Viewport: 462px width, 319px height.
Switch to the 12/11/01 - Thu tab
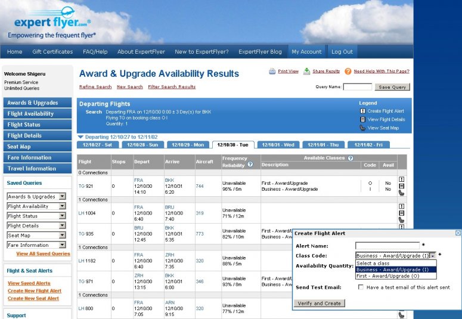(323, 145)
